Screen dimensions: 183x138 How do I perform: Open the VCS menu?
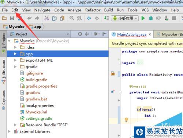[145, 10]
